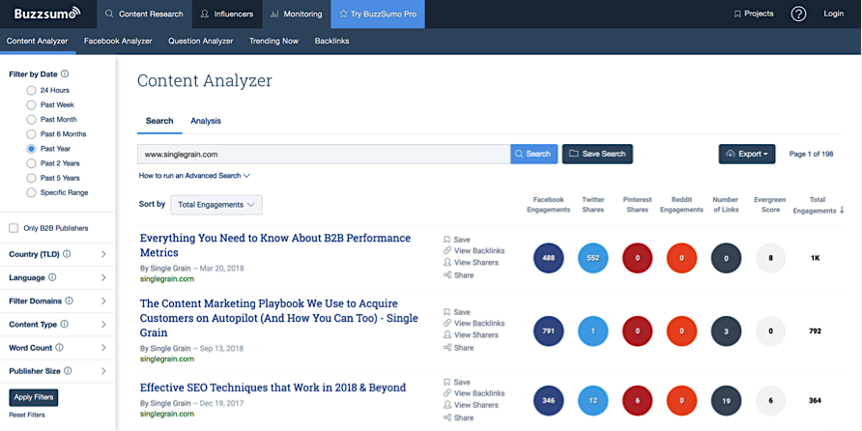Open the Projects link in header
This screenshot has width=862, height=431.
[754, 14]
